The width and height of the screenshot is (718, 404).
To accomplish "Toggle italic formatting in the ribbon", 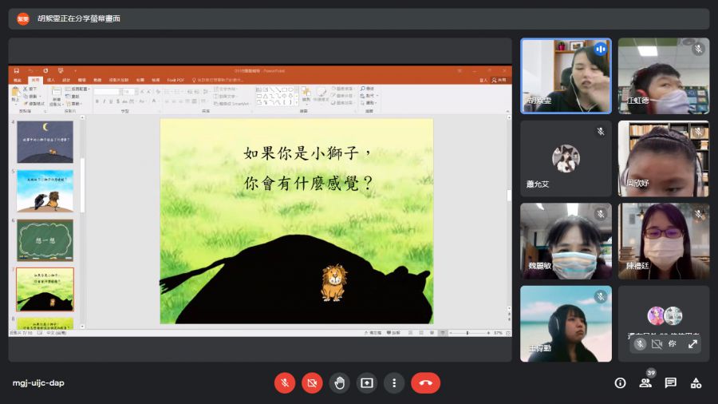I will 104,101.
